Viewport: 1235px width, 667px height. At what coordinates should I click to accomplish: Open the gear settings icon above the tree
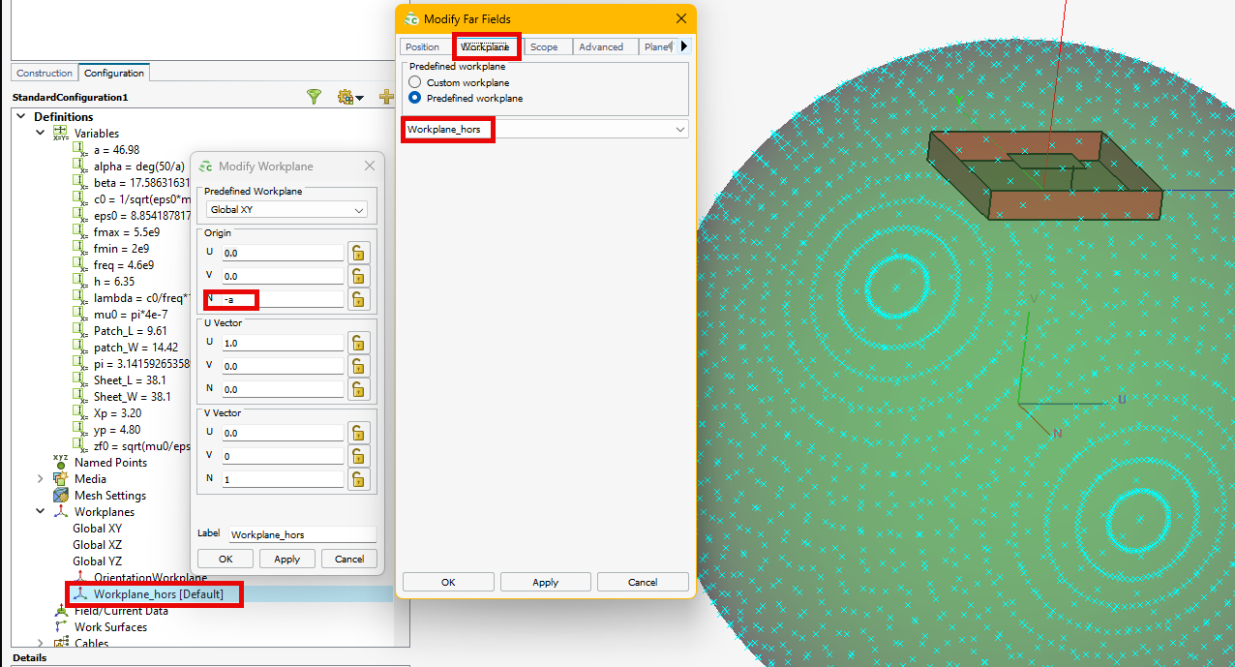(x=345, y=97)
